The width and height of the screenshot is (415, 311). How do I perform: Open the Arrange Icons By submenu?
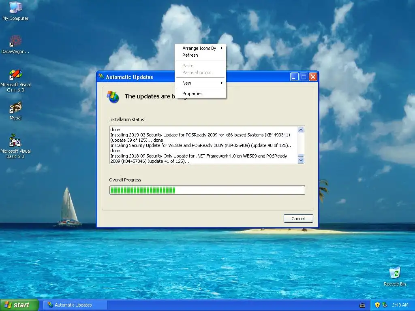pyautogui.click(x=201, y=48)
